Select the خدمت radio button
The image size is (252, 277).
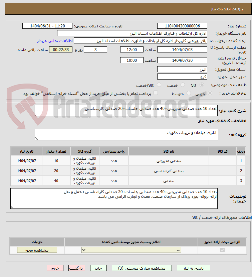[x=183, y=85]
